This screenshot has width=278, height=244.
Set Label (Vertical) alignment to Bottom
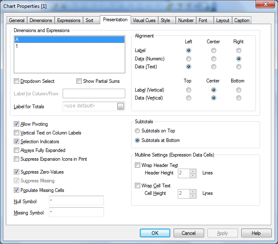239,90
